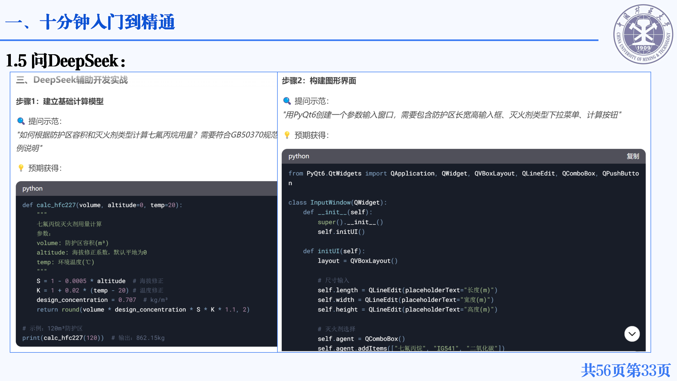Click the line def __init__(self):

click(x=337, y=212)
